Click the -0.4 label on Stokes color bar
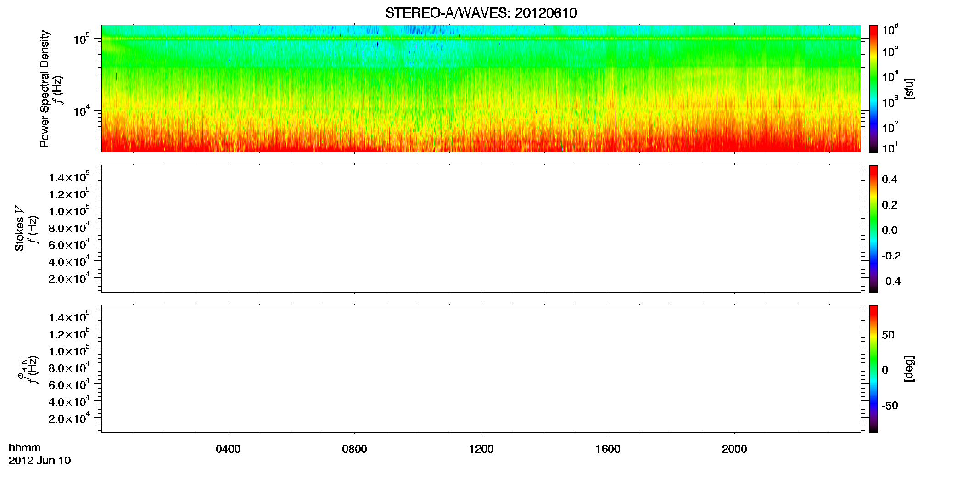 [891, 281]
